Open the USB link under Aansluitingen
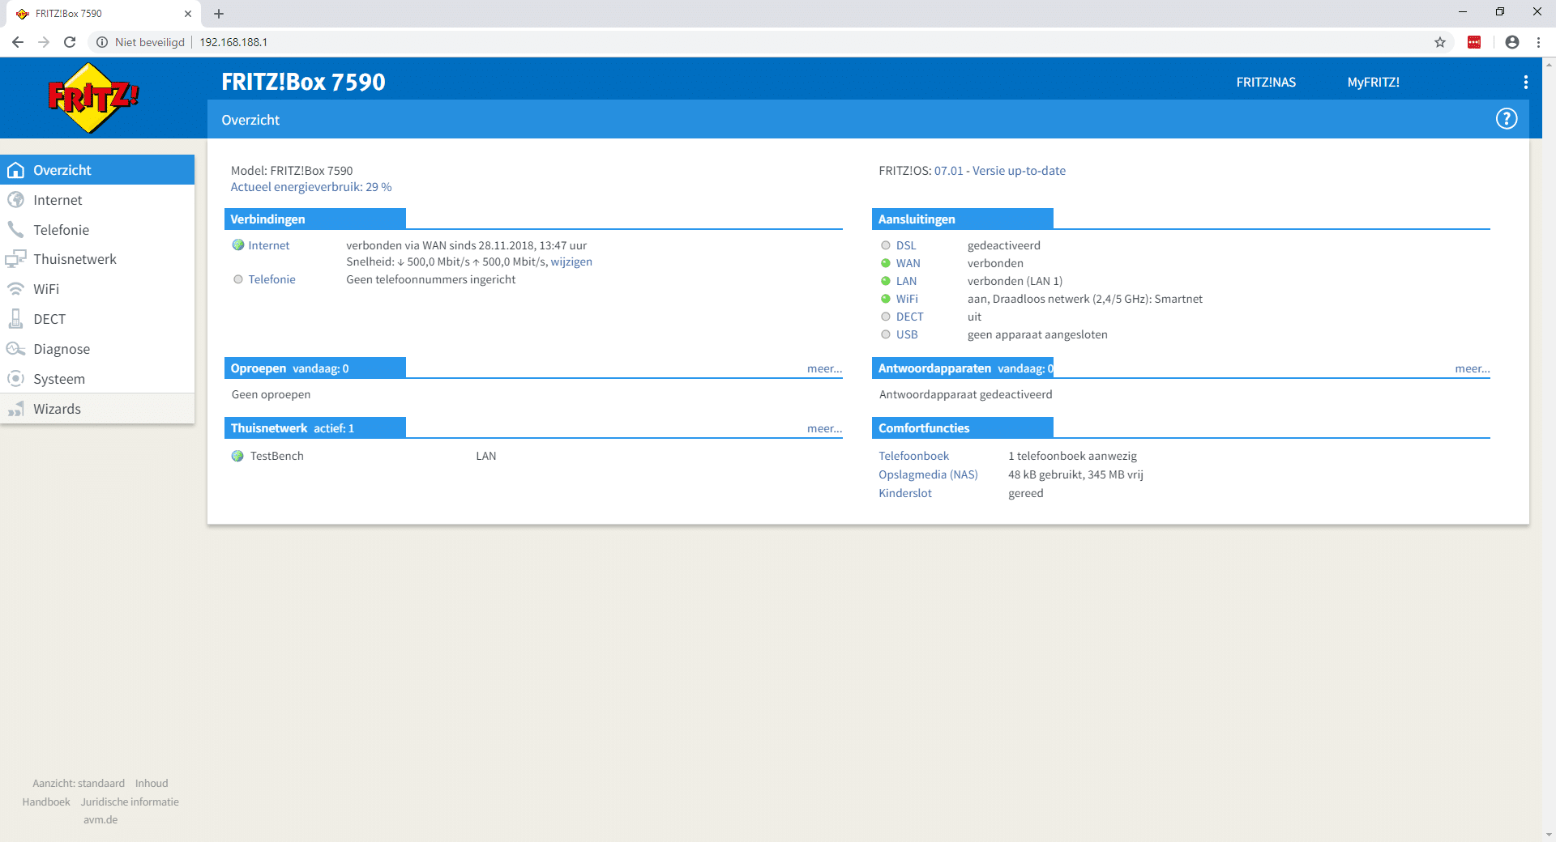The width and height of the screenshot is (1556, 842). (907, 334)
